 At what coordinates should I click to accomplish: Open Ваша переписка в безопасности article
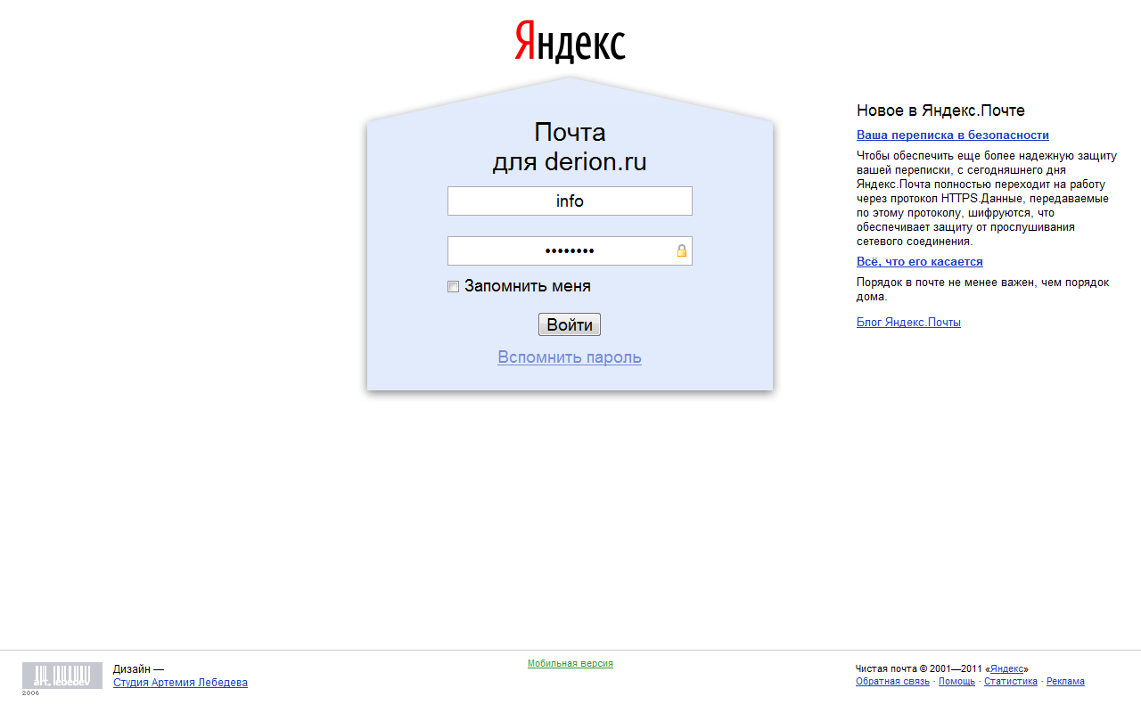952,135
